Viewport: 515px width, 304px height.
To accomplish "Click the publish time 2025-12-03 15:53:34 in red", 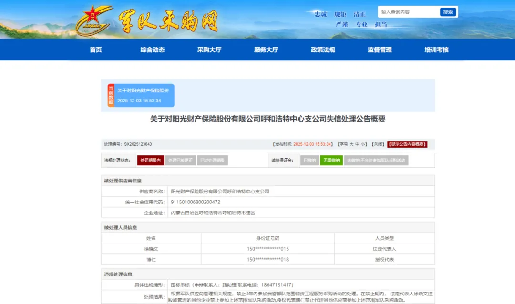I will point(312,144).
